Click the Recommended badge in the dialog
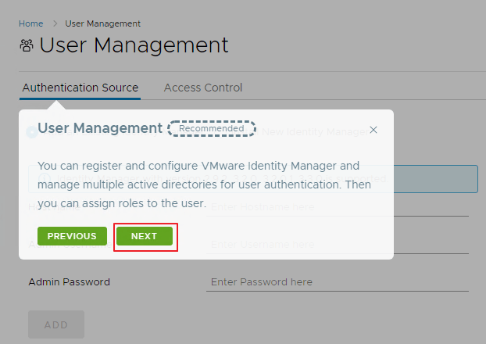 [x=211, y=128]
